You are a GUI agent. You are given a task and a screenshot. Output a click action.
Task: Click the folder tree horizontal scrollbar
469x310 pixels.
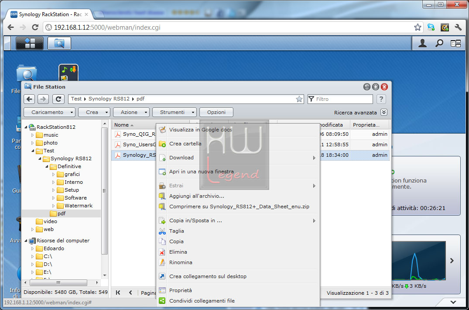pos(58,282)
